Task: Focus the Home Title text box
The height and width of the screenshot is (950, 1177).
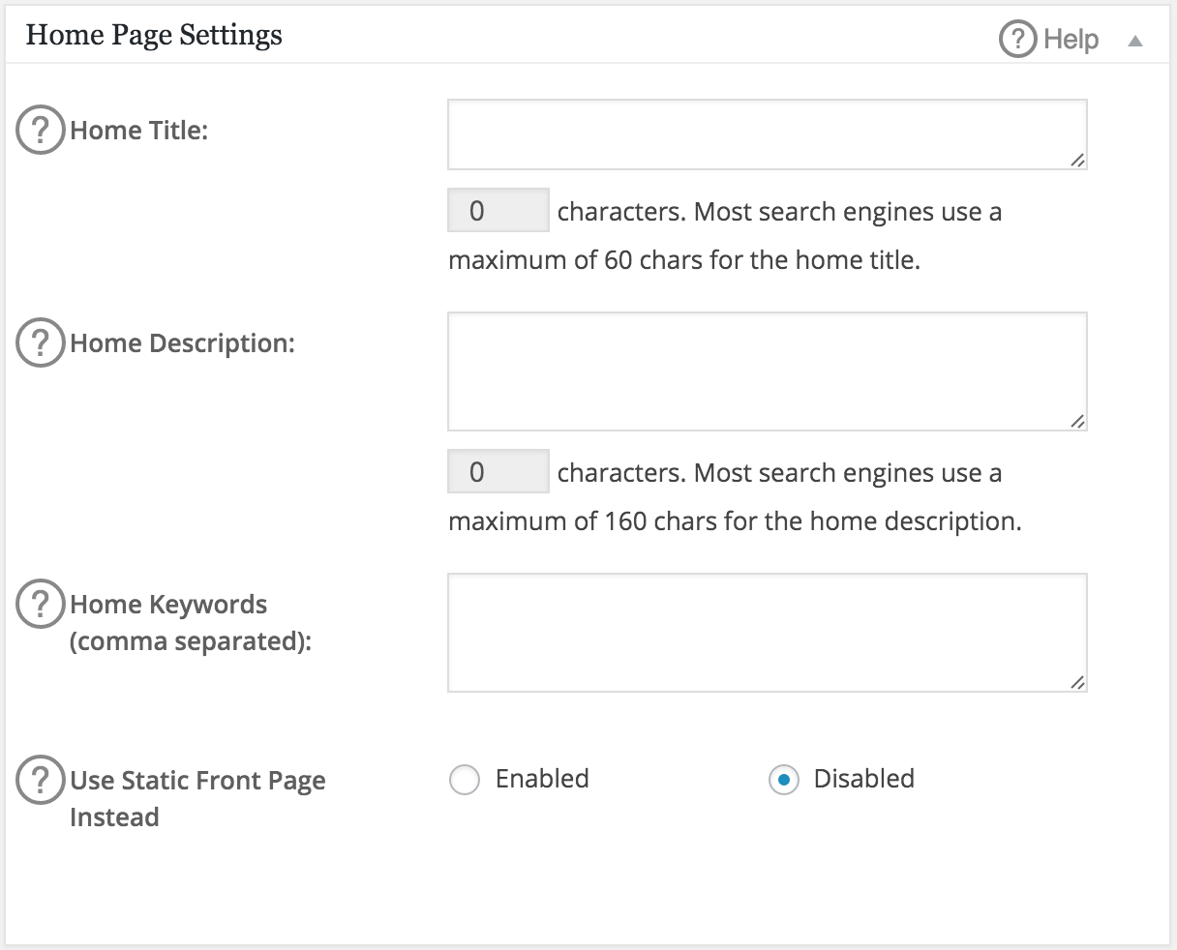Action: point(767,134)
